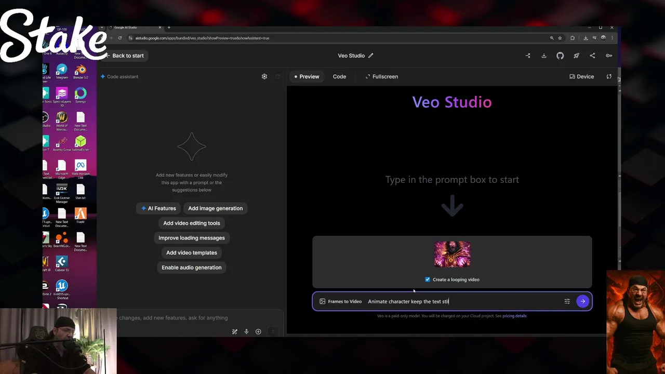Choose Enable audio generation suggestion

pos(192,268)
